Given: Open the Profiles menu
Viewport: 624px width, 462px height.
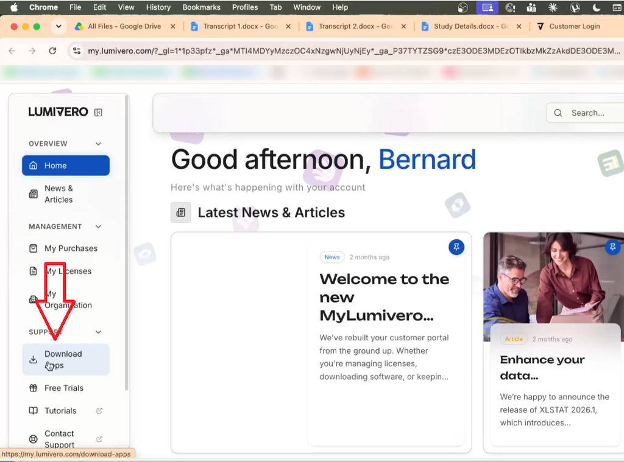Looking at the screenshot, I should pos(245,7).
